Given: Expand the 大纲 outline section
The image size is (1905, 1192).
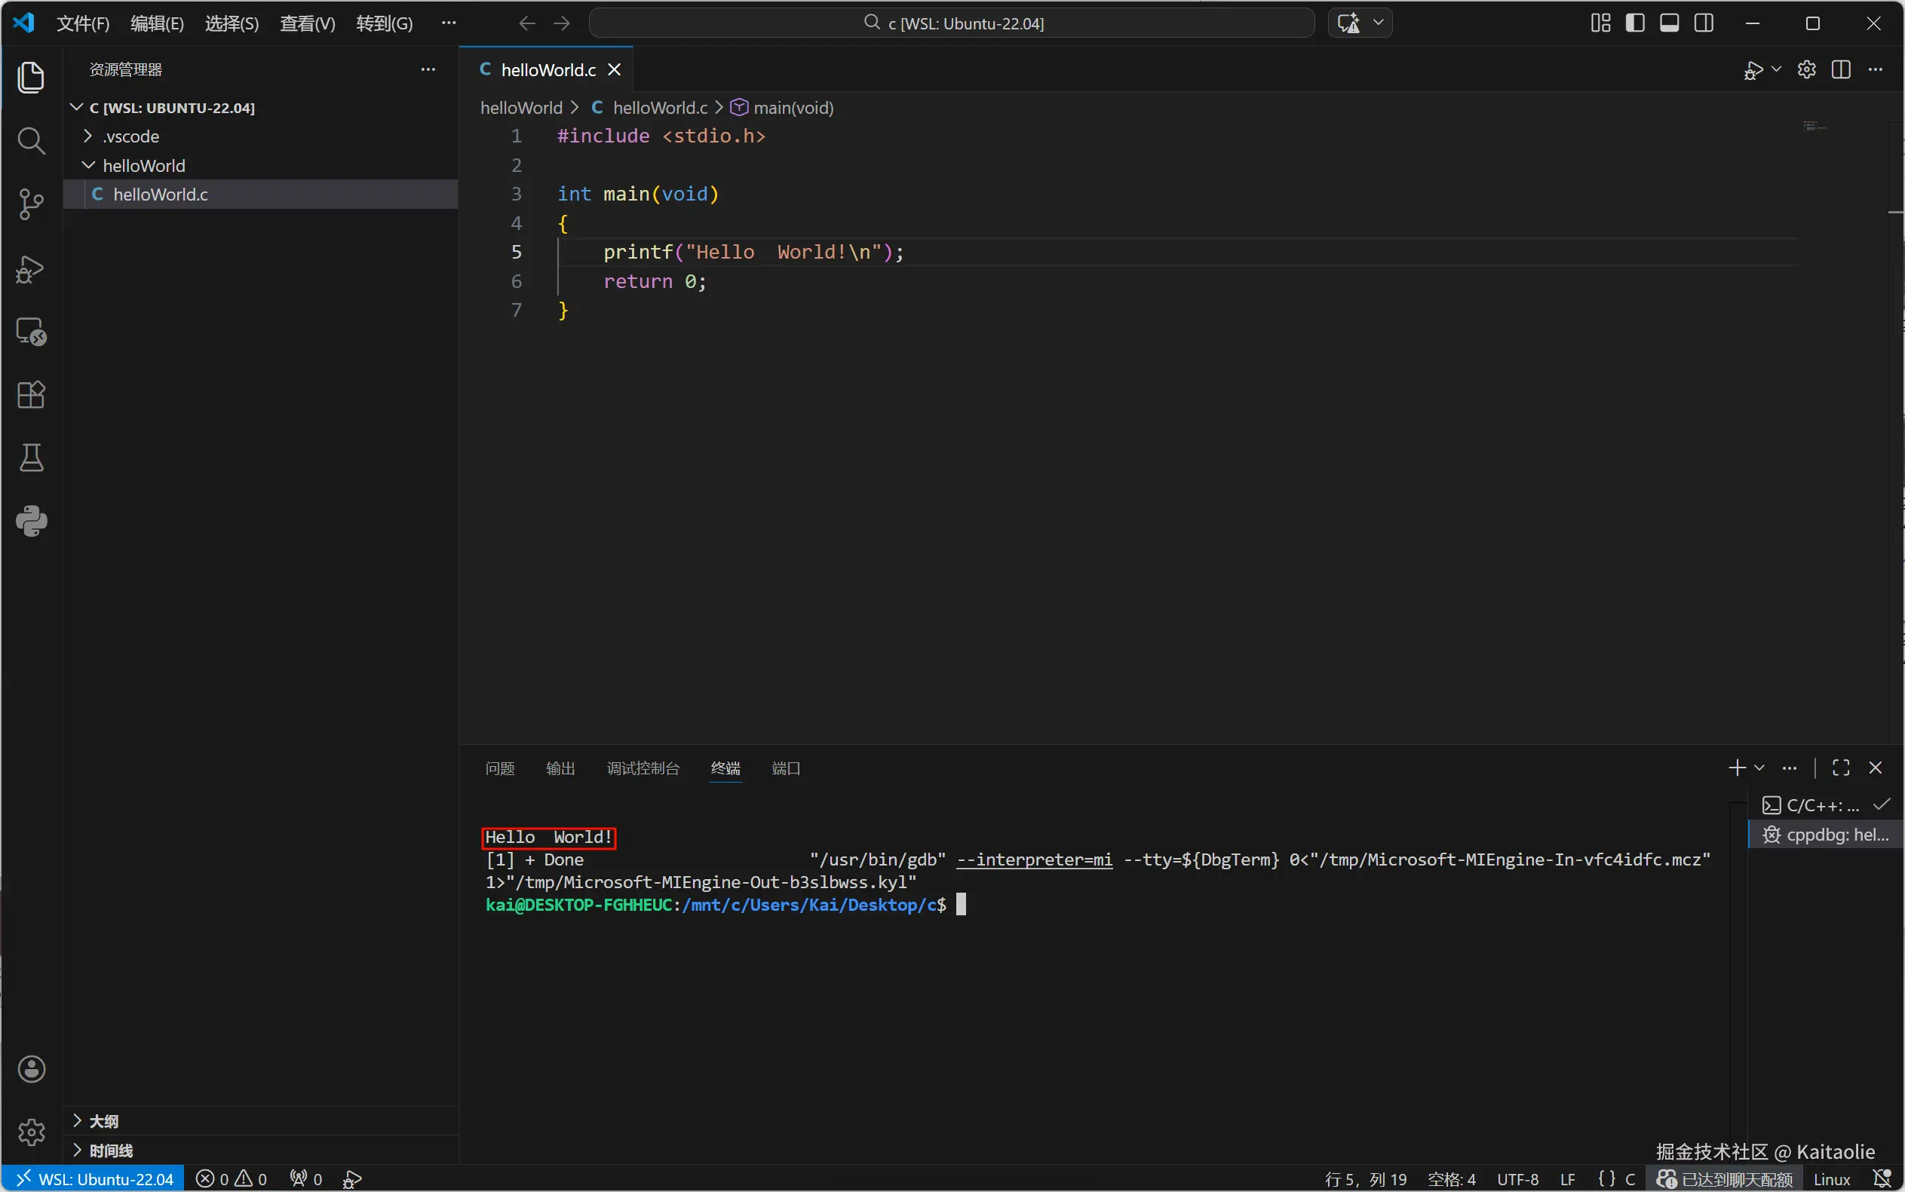Looking at the screenshot, I should click(103, 1121).
